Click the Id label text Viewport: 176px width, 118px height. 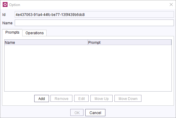pyautogui.click(x=4, y=15)
